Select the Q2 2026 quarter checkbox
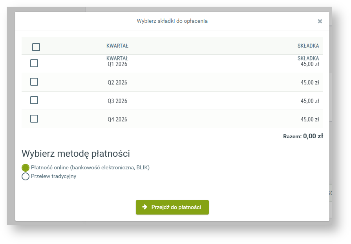 click(34, 82)
